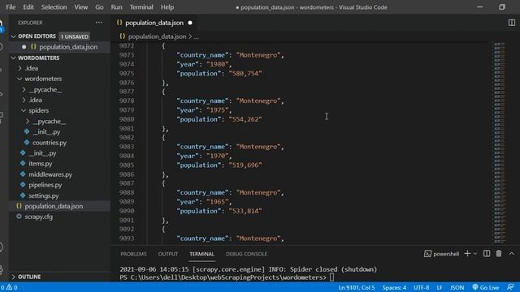
Task: Click Python icon beside settings.py
Action: 23,195
